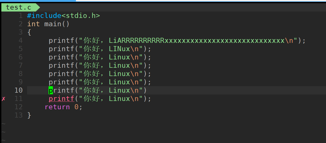The width and height of the screenshot is (326, 143).
Task: Click the LiARRRRRRRRRRxxxx string on line 4
Action: (x=197, y=40)
